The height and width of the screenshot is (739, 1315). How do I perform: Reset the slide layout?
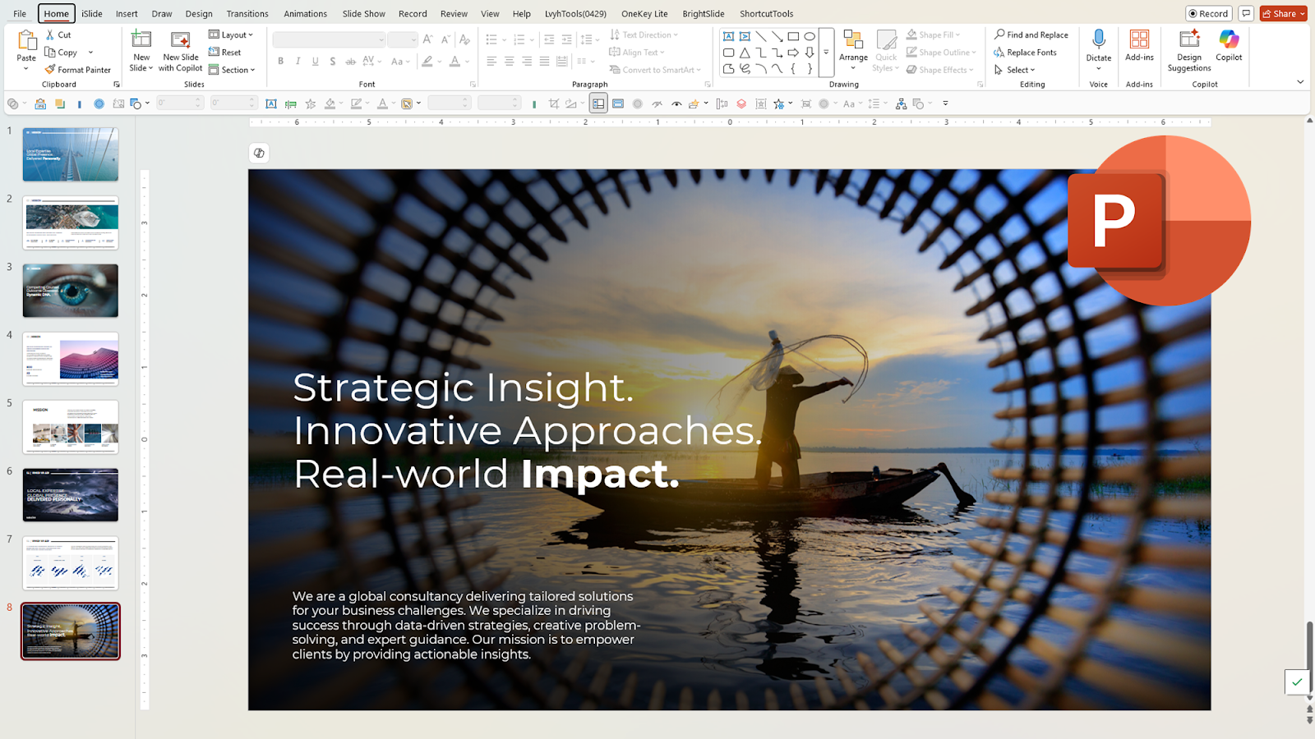(x=224, y=52)
